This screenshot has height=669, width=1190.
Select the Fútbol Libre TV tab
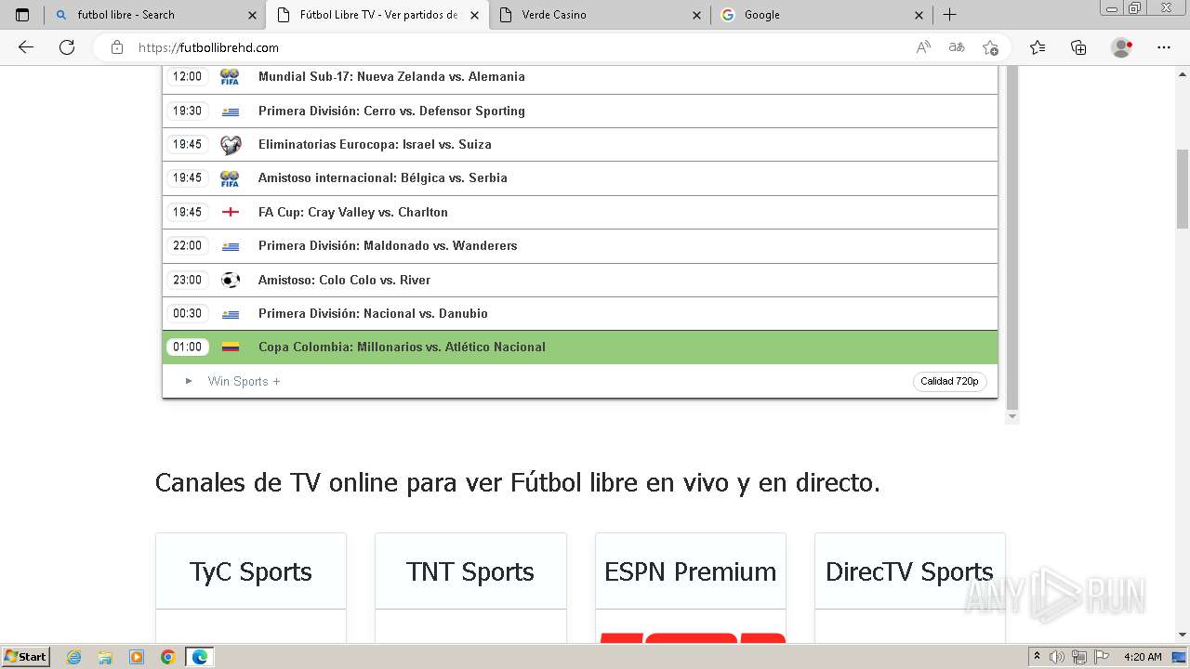point(377,15)
